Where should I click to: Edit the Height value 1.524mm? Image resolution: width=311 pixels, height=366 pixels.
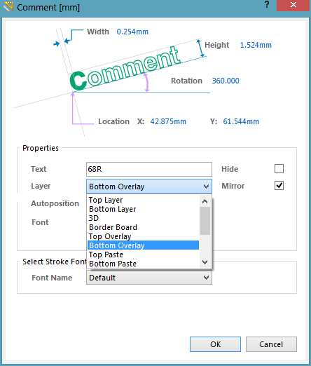coord(256,45)
